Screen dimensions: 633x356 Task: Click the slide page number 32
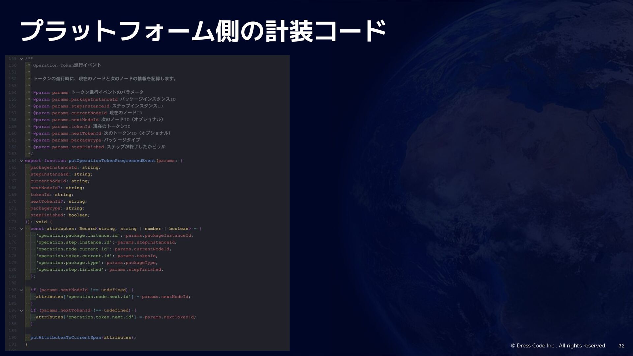[x=621, y=345]
